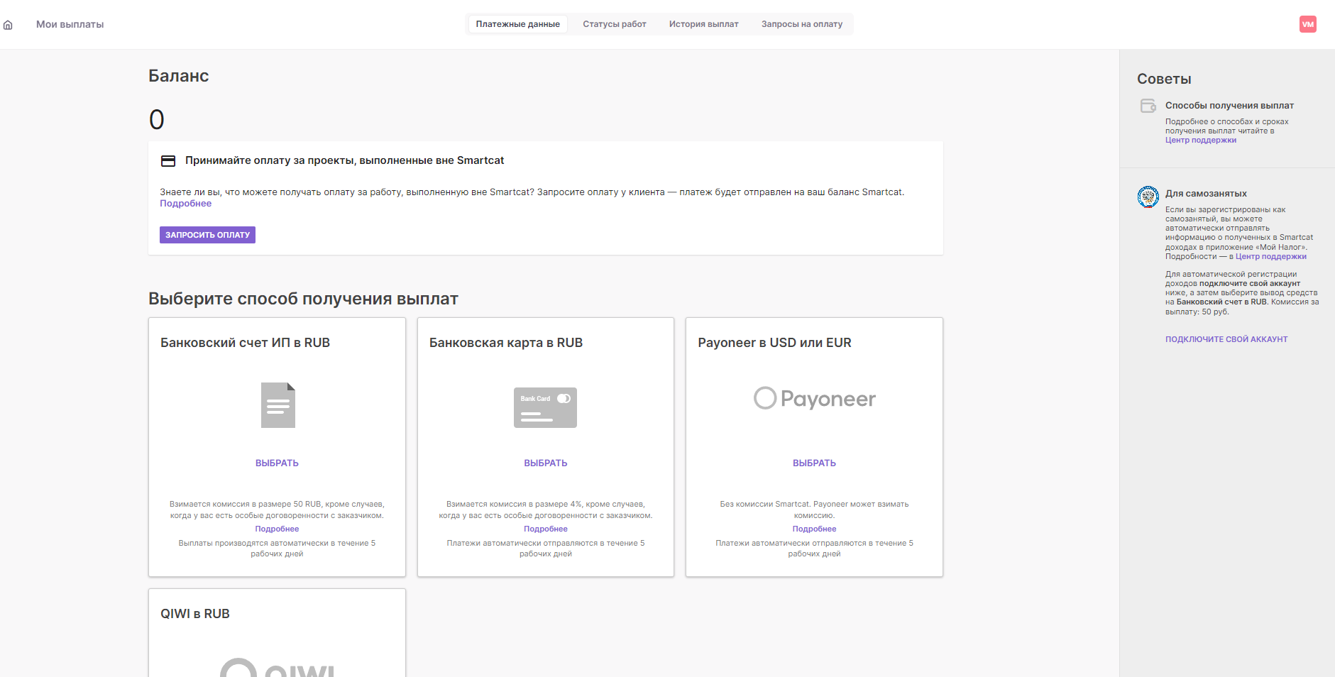
Task: Click Мои выплаты page title
Action: (70, 24)
